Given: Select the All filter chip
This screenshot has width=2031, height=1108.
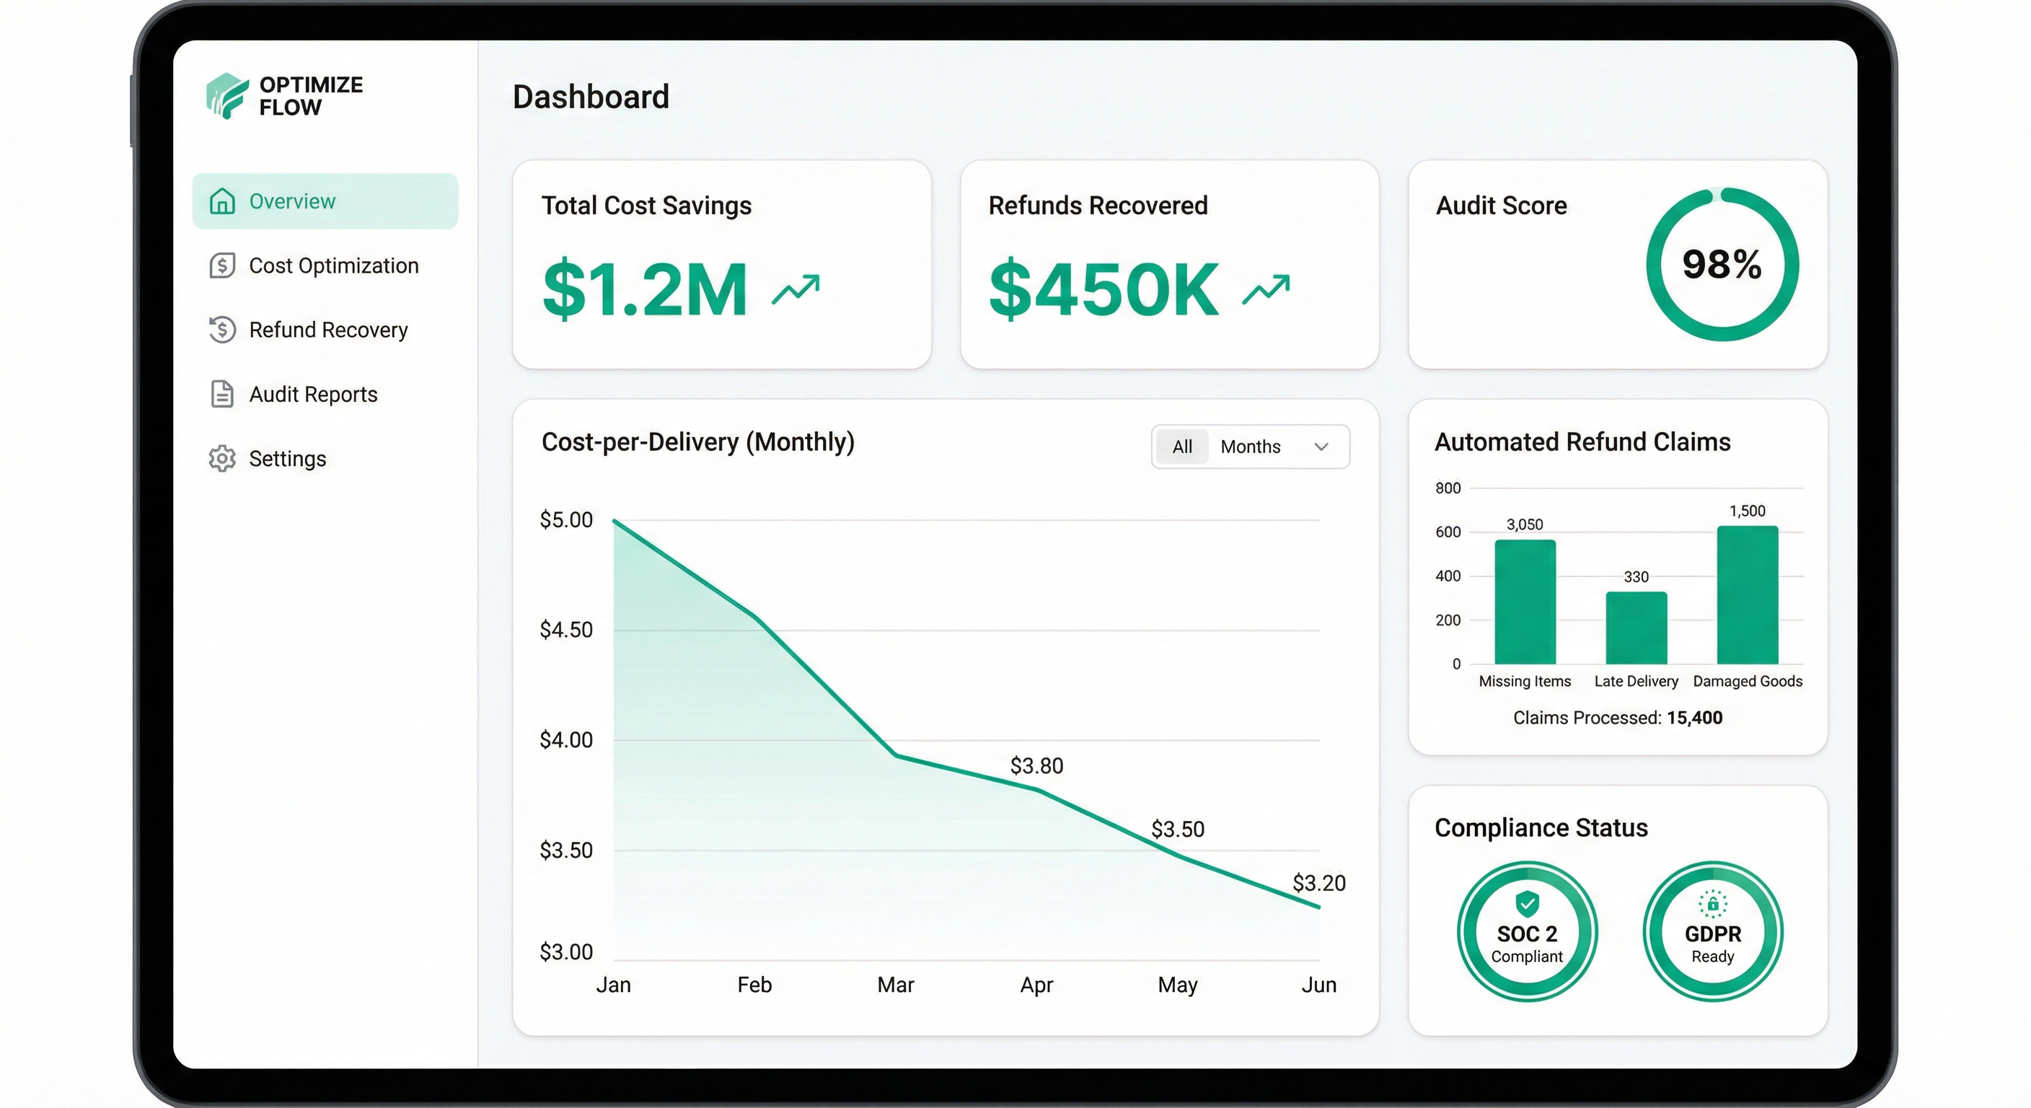Looking at the screenshot, I should click(x=1182, y=447).
